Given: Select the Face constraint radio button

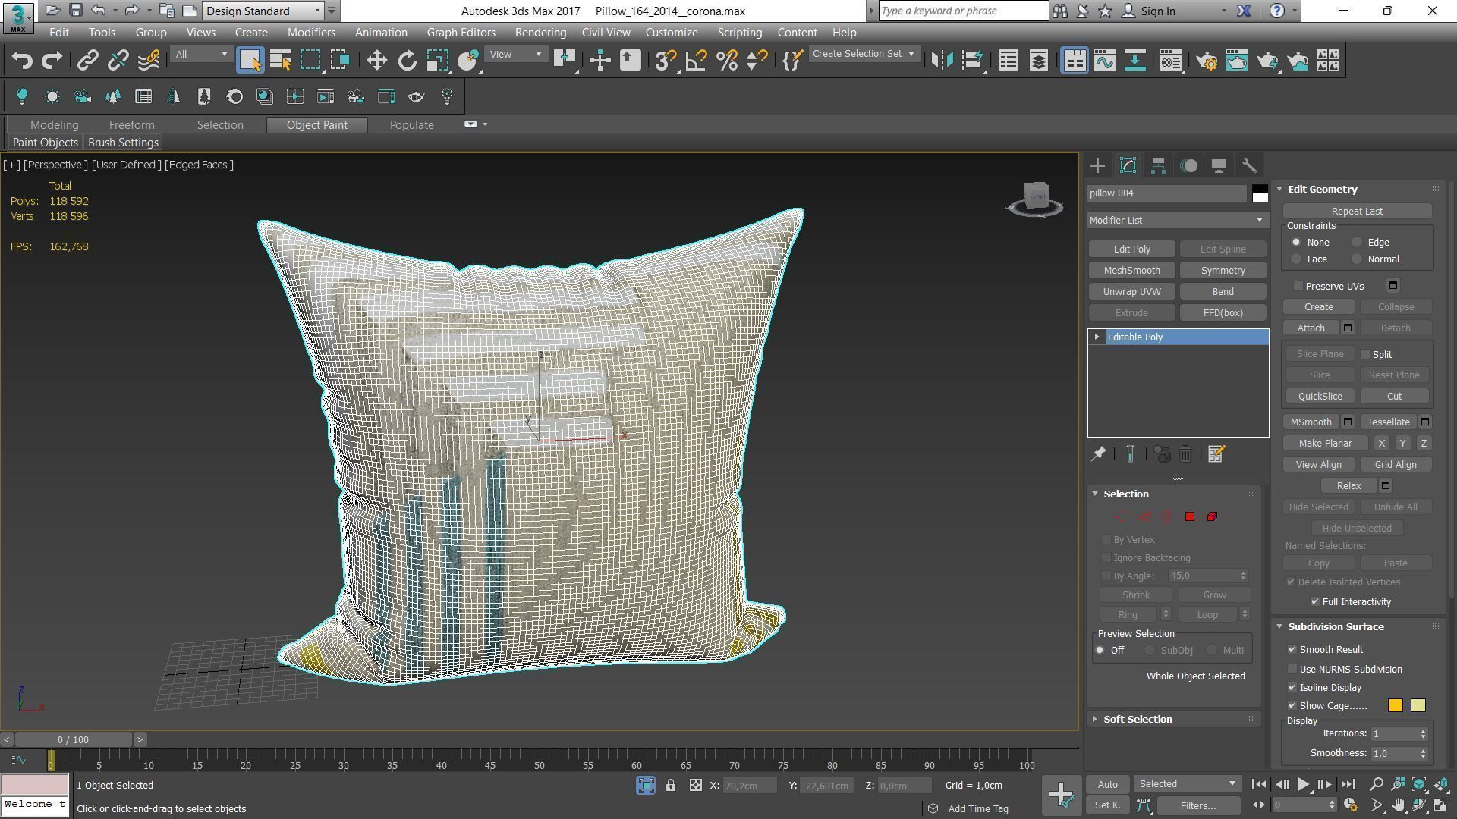Looking at the screenshot, I should pos(1296,259).
